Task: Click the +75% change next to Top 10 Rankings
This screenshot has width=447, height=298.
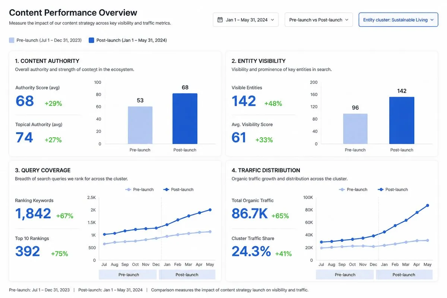Action: coord(60,254)
